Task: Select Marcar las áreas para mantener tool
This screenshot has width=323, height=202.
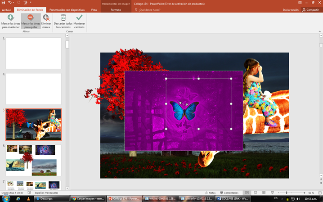Action: coord(11,21)
